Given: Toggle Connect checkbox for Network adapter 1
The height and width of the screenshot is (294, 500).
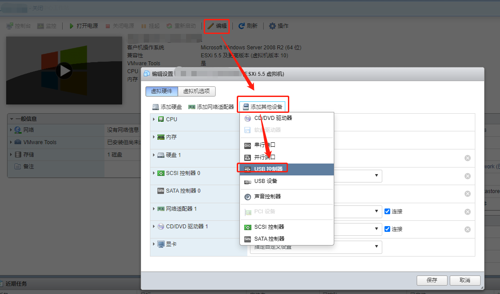Looking at the screenshot, I should (387, 212).
